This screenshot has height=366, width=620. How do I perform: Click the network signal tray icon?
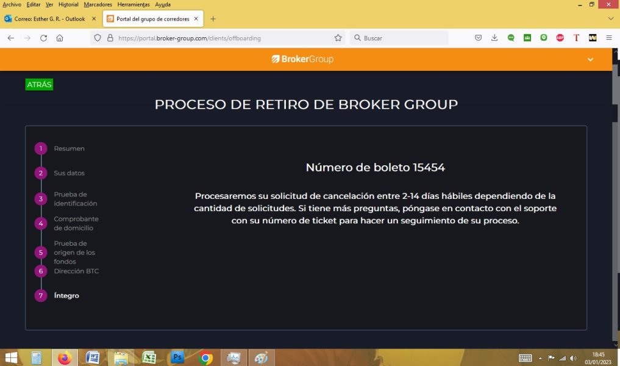[x=562, y=359]
